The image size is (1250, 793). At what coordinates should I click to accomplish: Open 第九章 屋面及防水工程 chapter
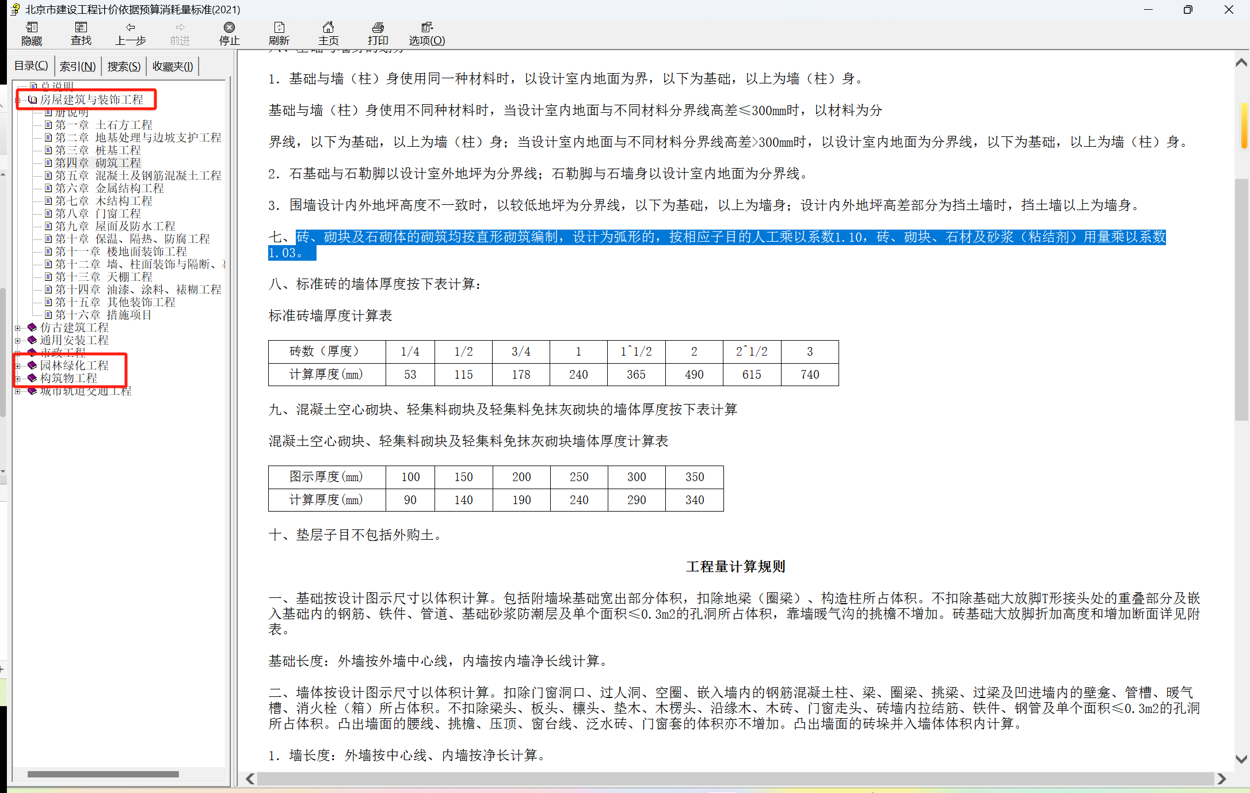tap(115, 226)
